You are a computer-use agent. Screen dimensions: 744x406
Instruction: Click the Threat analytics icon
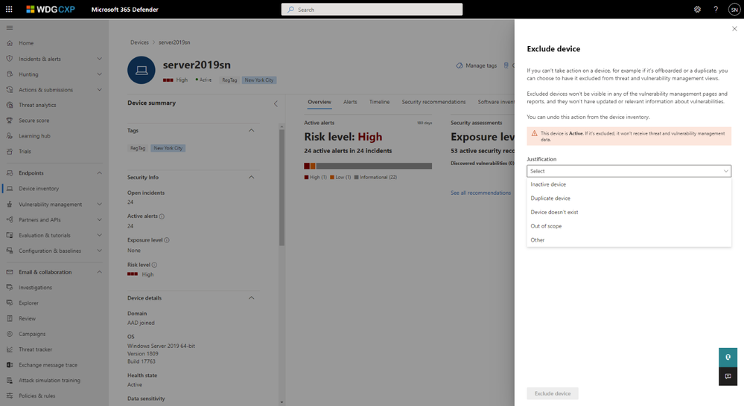10,105
